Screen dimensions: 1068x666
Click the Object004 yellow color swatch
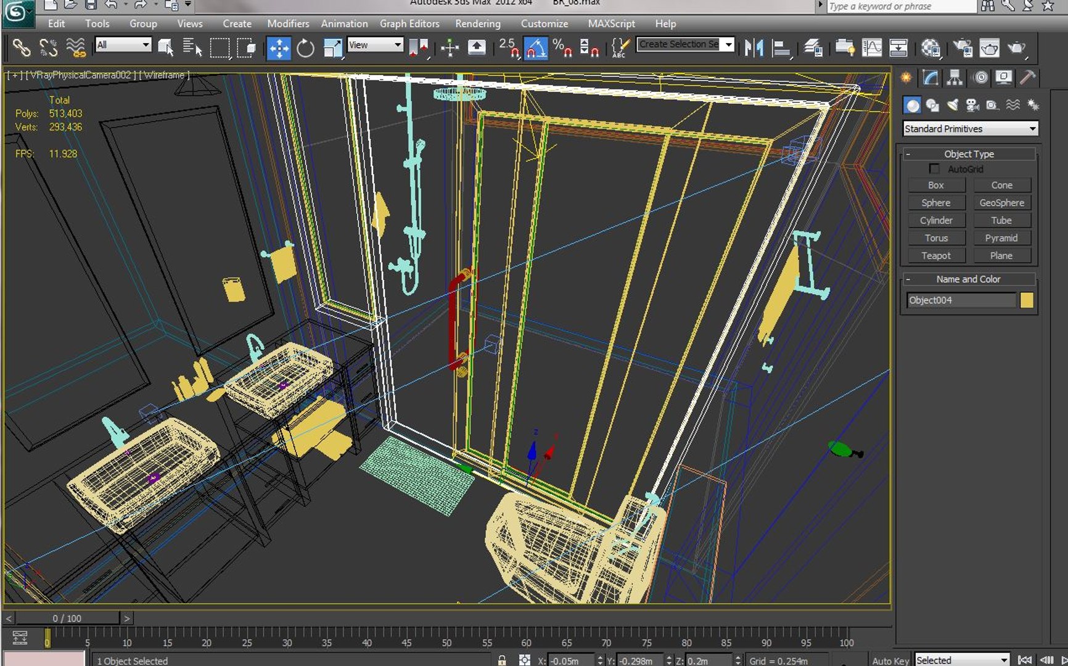coord(1026,300)
